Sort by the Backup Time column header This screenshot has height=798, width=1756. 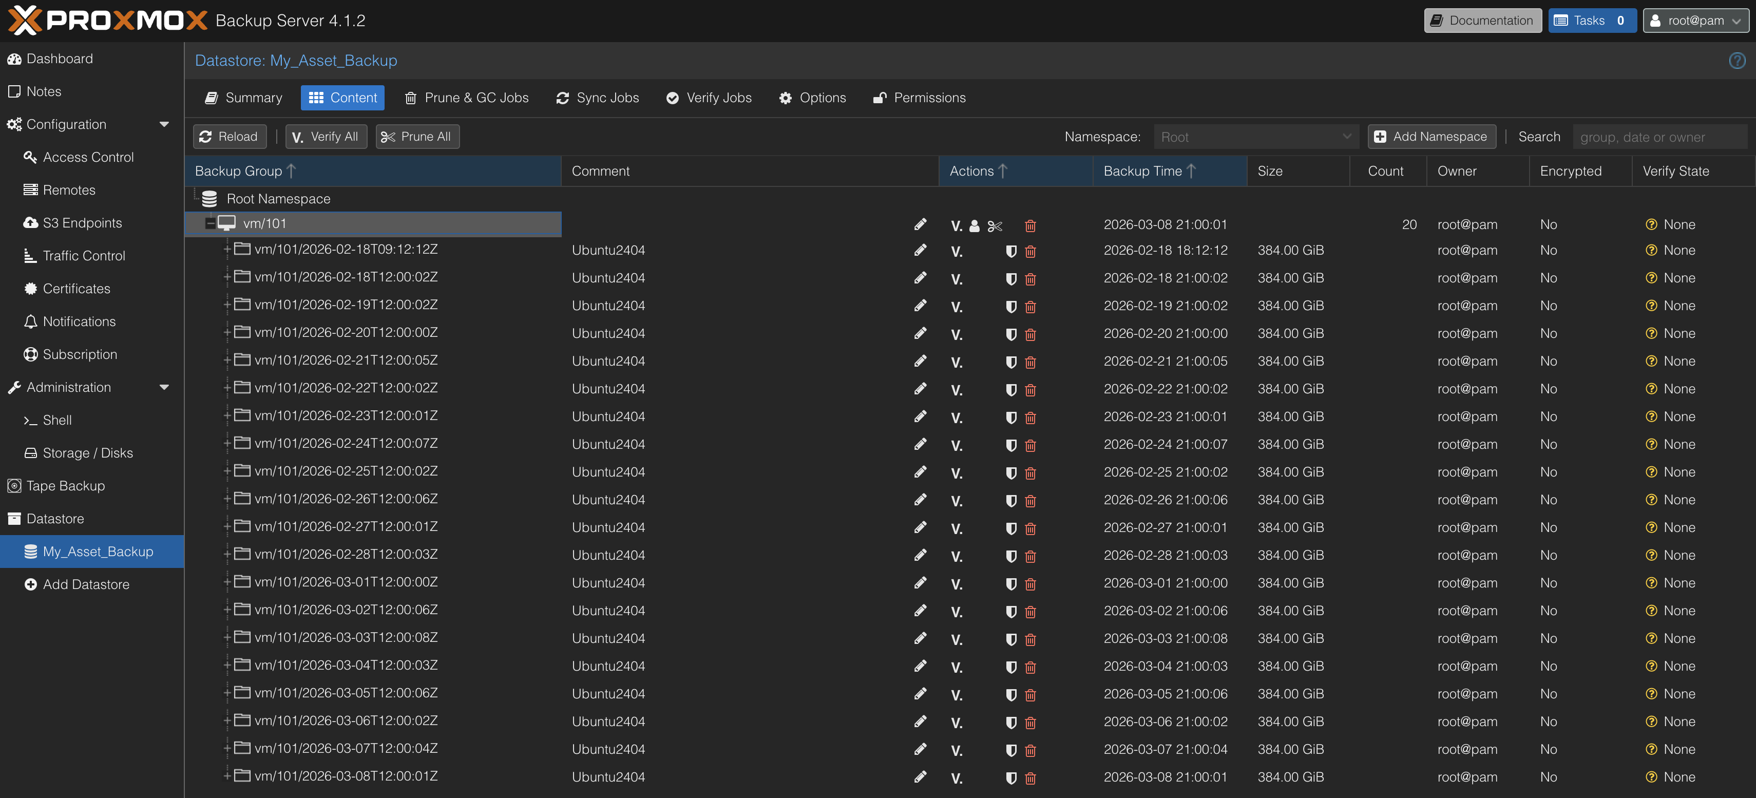[1142, 171]
